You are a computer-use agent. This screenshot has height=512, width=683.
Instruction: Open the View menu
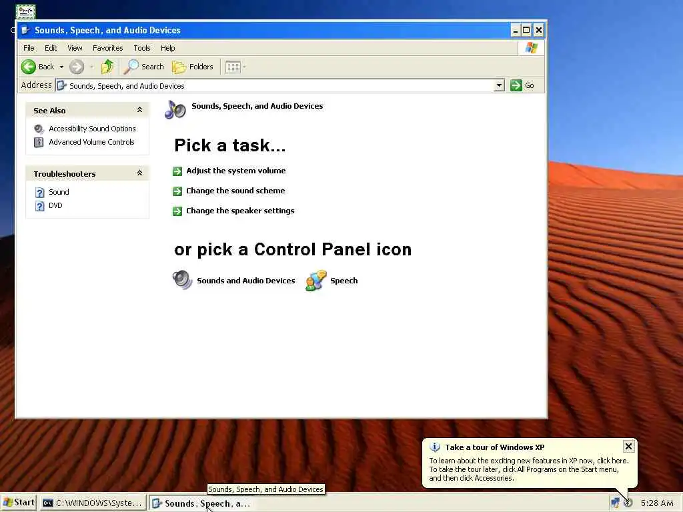[x=75, y=48]
